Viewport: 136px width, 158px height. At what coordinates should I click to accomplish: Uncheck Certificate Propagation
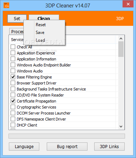tap(13, 101)
